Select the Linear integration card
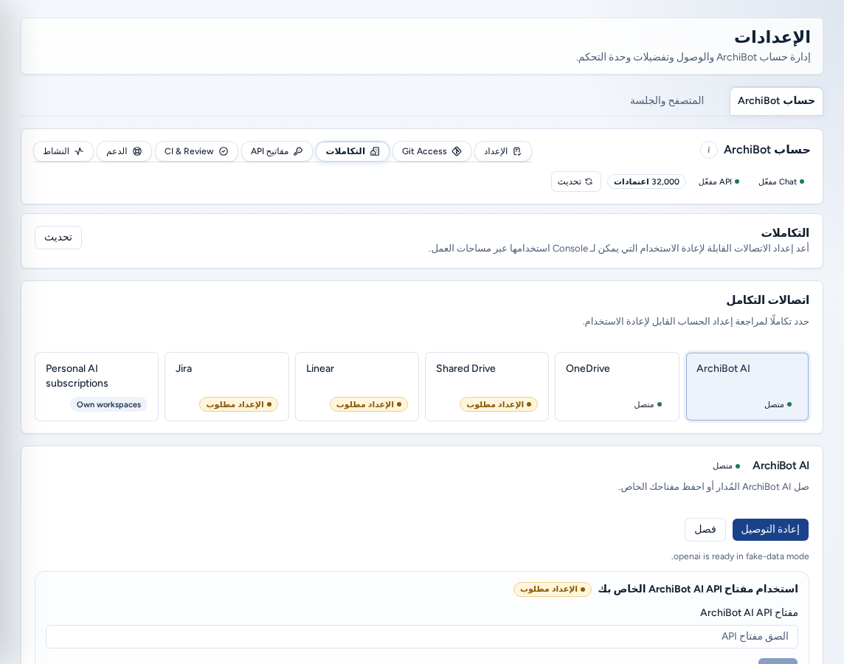Viewport: 844px width, 664px height. [x=357, y=387]
